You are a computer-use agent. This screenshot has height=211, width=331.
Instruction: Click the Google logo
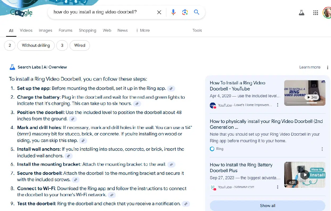(x=21, y=13)
